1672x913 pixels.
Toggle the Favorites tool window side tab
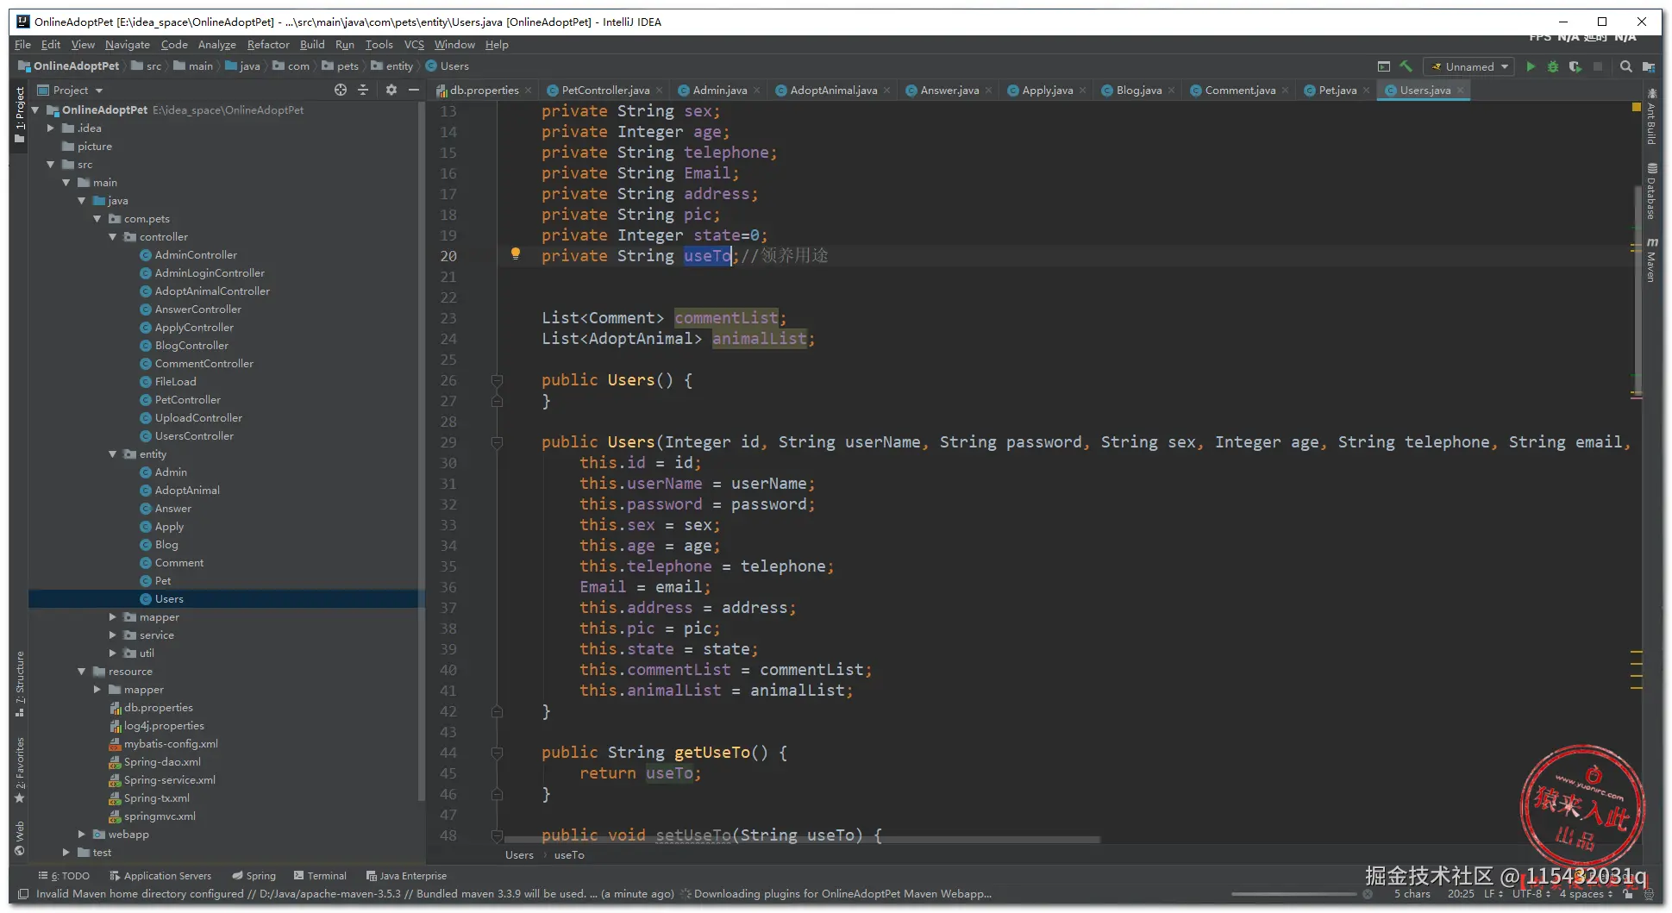coord(19,767)
